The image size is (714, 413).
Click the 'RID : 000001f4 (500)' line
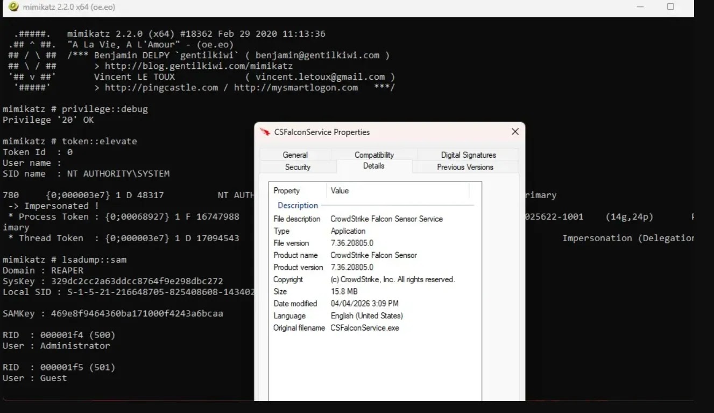(x=59, y=335)
